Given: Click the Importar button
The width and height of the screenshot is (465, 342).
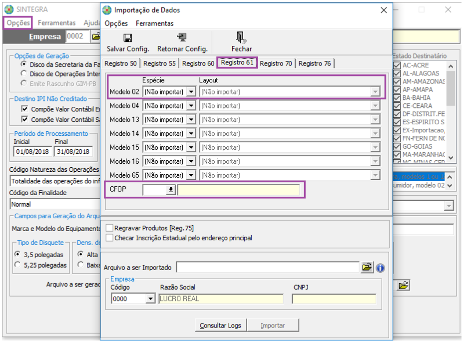Looking at the screenshot, I should [273, 326].
